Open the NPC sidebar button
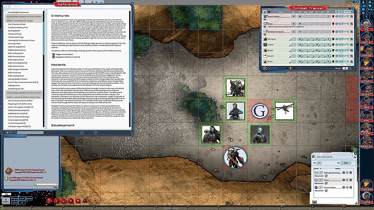 (x=366, y=103)
